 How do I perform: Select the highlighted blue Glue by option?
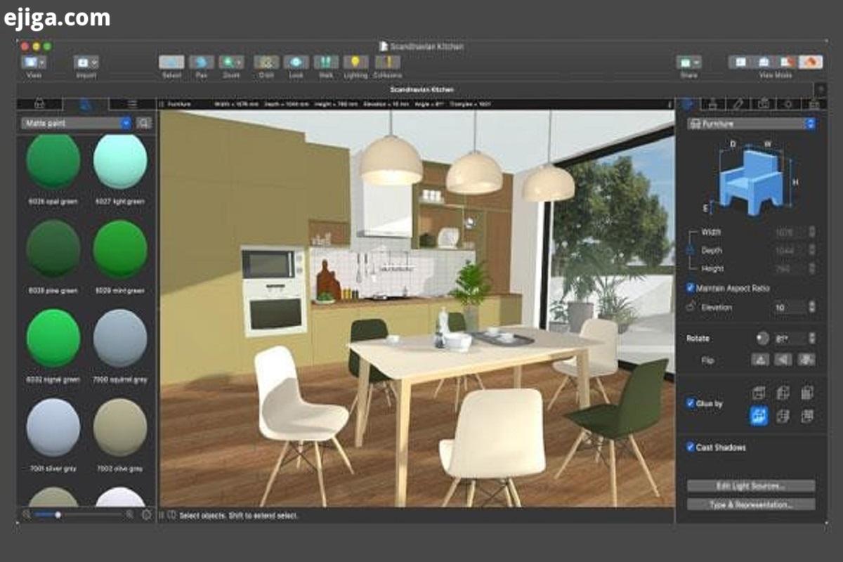coord(759,416)
